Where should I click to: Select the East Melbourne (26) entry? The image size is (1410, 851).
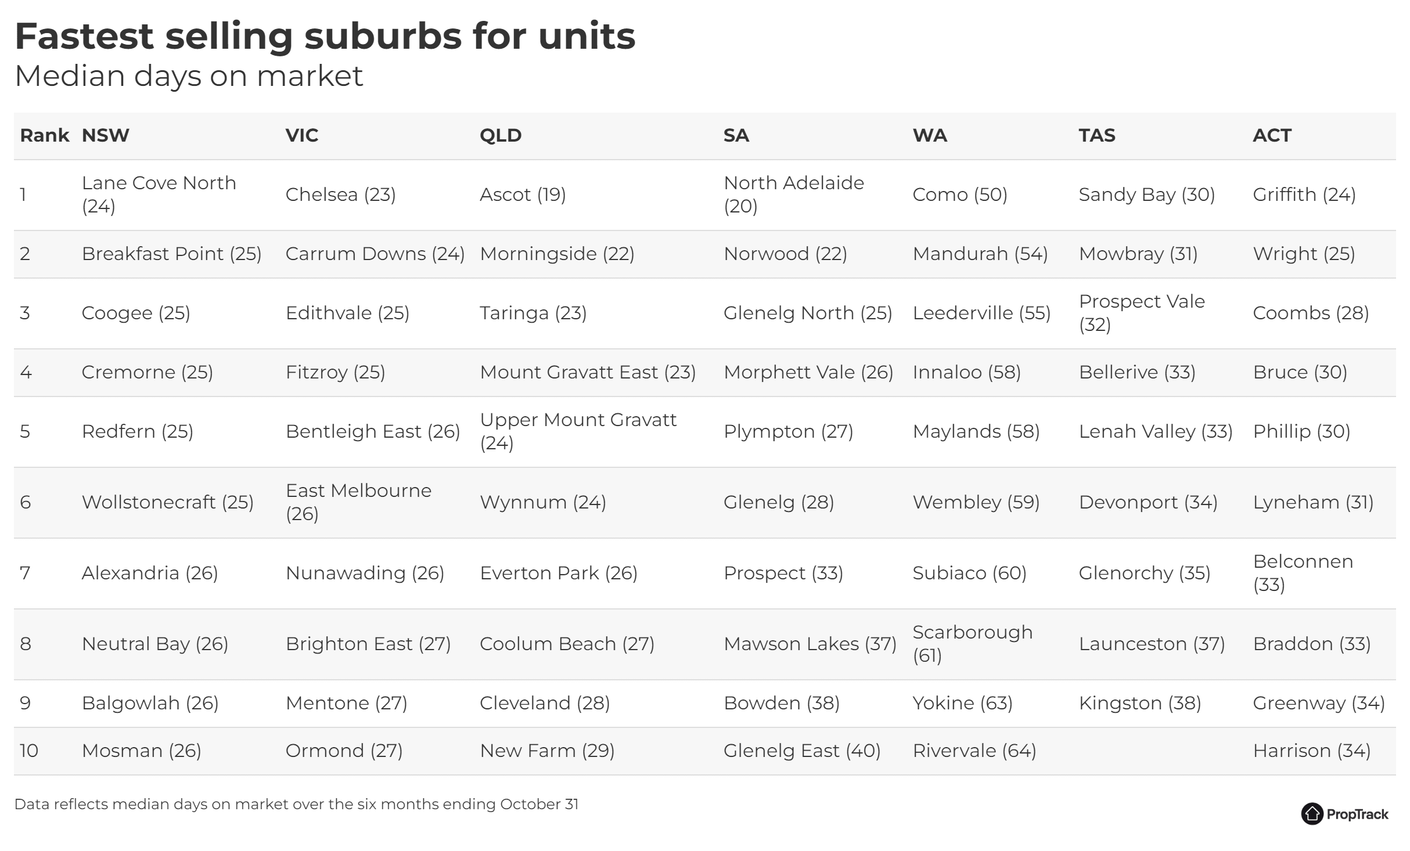359,502
